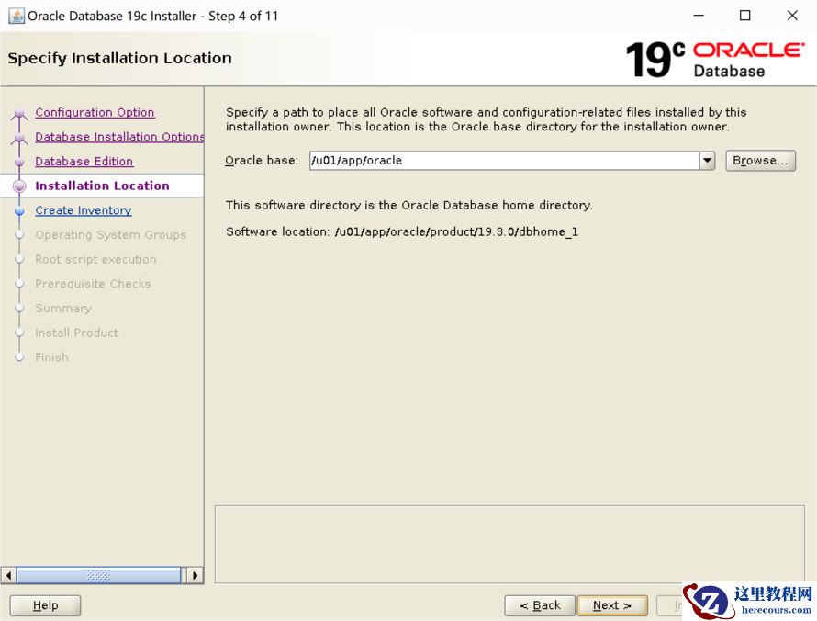Screen dimensions: 817x621
Task: Click the Summary step label
Action: pyautogui.click(x=63, y=308)
